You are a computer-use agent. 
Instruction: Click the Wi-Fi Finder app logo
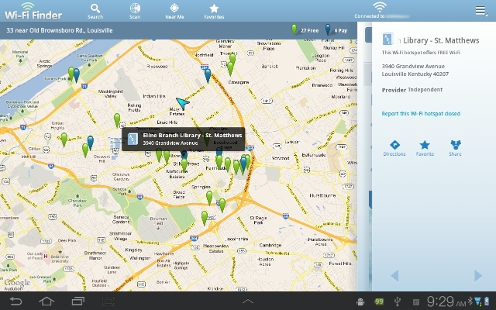pos(33,12)
